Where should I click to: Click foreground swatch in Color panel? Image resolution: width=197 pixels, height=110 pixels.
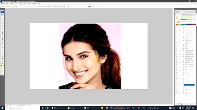(177, 18)
